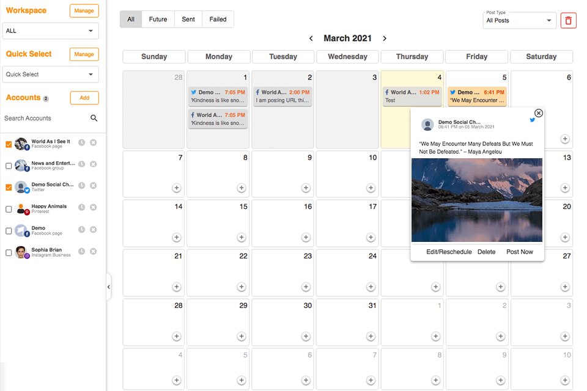
Task: Click clock icon for World As I See It
Action: click(x=81, y=142)
